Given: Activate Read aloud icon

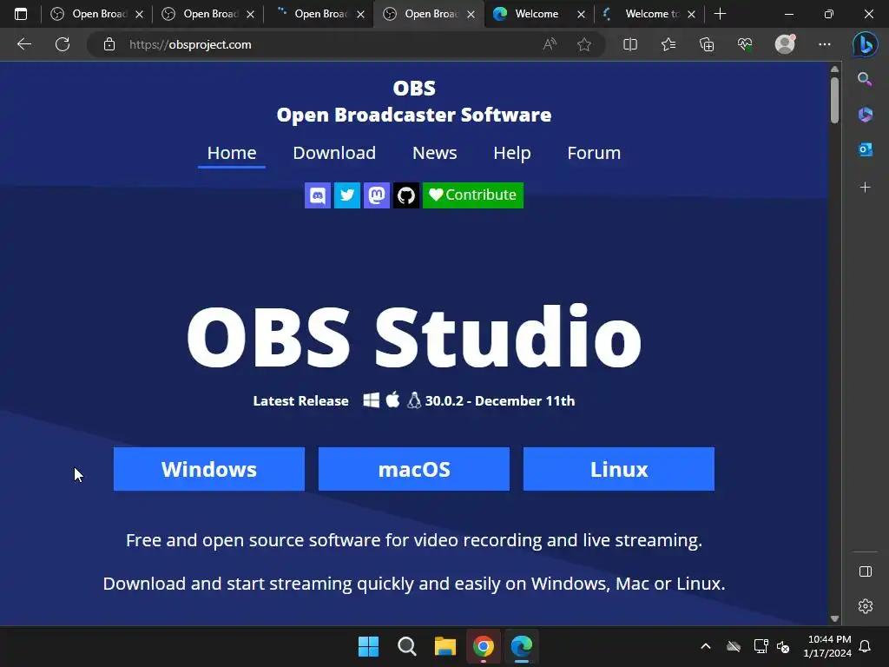Looking at the screenshot, I should tap(550, 44).
